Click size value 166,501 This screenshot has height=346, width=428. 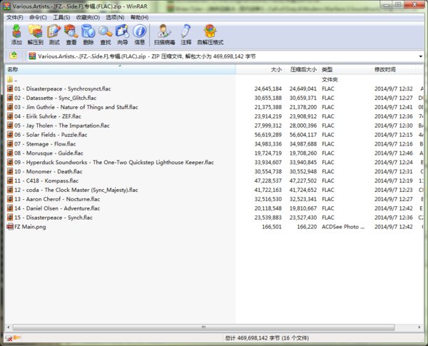(x=272, y=227)
